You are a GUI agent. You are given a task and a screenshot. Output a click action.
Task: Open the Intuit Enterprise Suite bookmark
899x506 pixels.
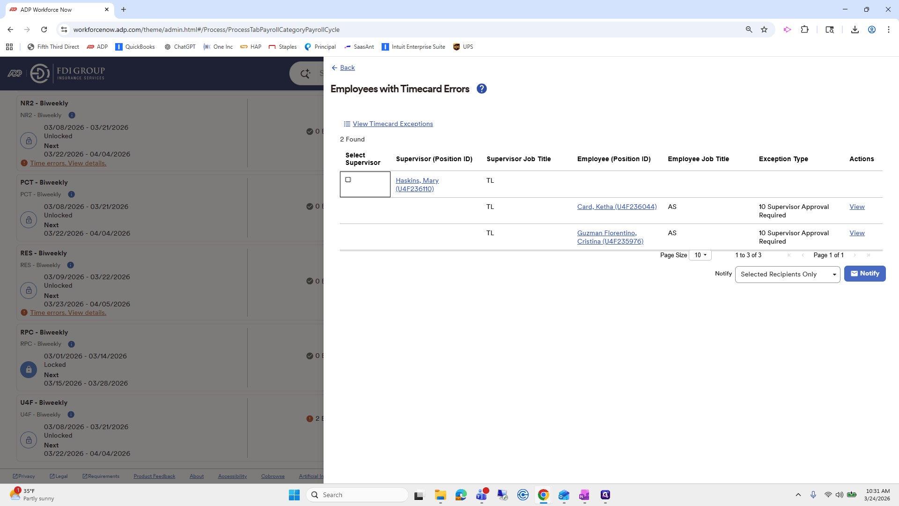pos(413,47)
